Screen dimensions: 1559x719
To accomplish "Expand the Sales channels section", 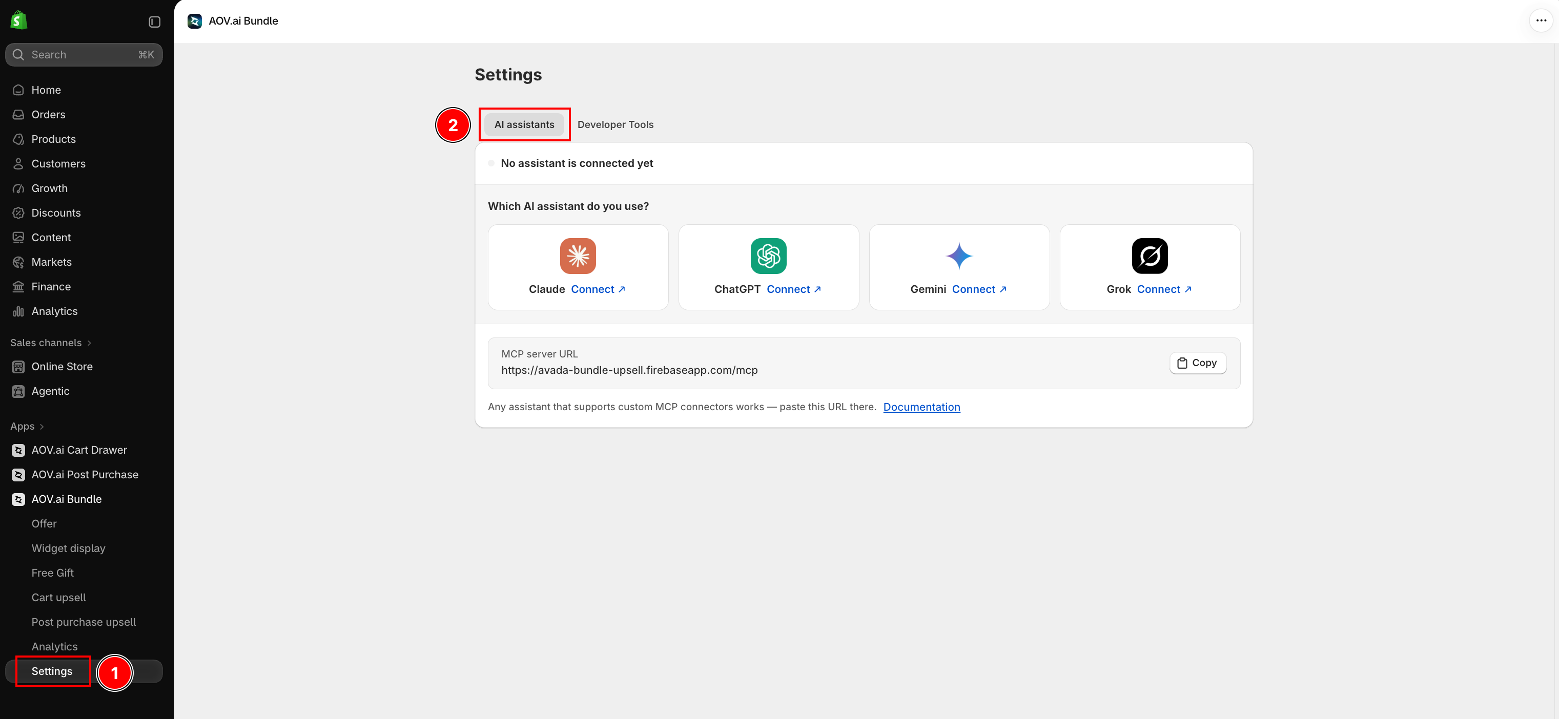I will pyautogui.click(x=51, y=343).
